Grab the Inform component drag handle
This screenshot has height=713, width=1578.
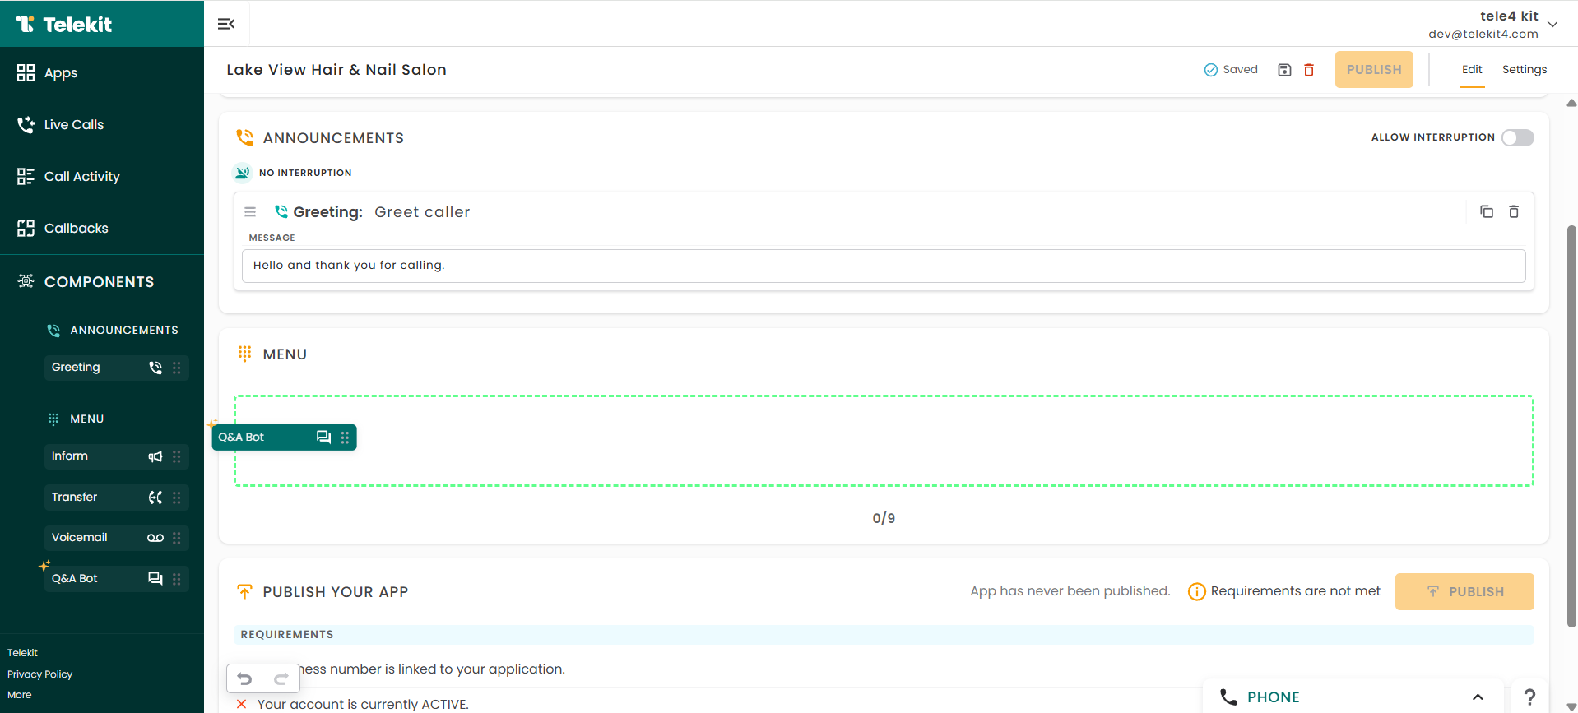[177, 456]
